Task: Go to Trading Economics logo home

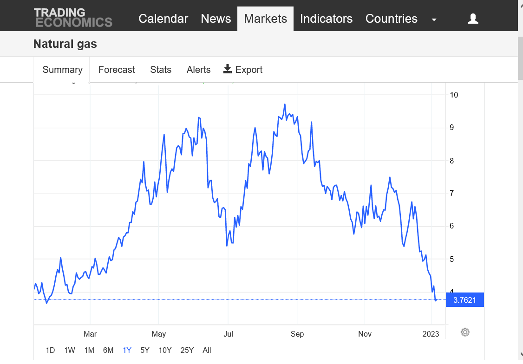Action: [x=73, y=18]
